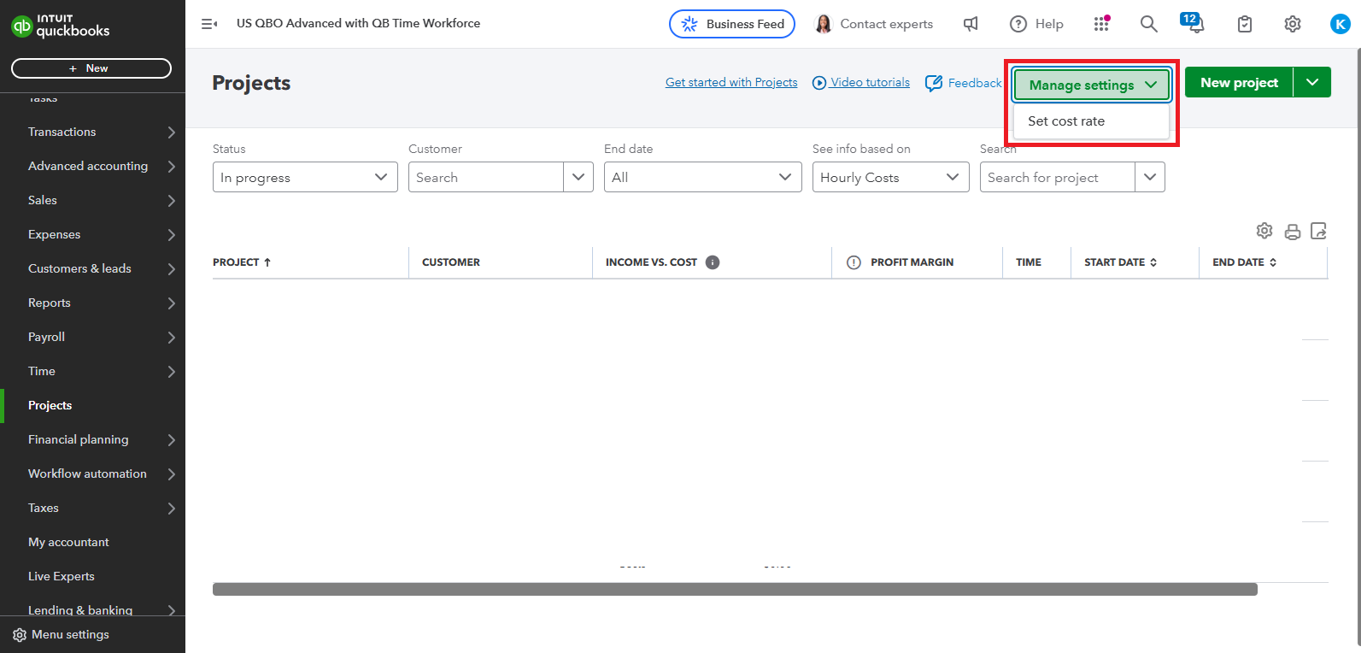The height and width of the screenshot is (653, 1361).
Task: Open Live Experts in sidebar
Action: (92, 576)
